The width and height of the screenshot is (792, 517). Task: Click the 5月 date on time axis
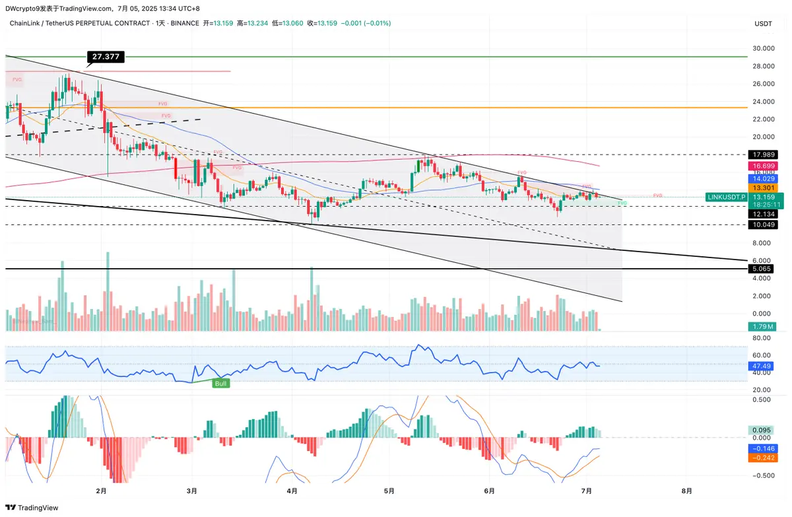pyautogui.click(x=389, y=491)
